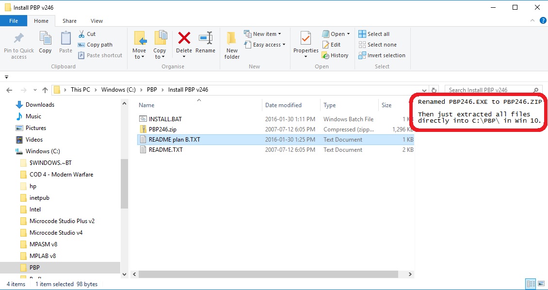The width and height of the screenshot is (548, 290).
Task: Switch to the View tab
Action: click(97, 21)
